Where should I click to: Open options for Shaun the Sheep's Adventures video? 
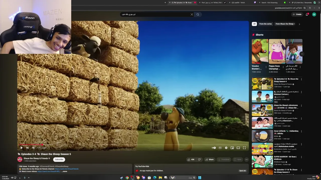(x=301, y=106)
